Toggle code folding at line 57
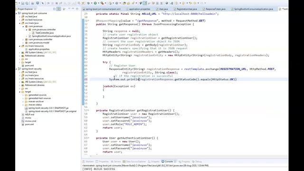 tap(88, 110)
